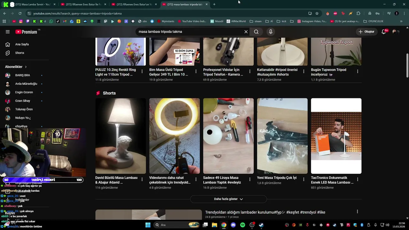Viewport: 409px width, 230px height.
Task: Open Spotify from the taskbar
Action: tap(243, 225)
